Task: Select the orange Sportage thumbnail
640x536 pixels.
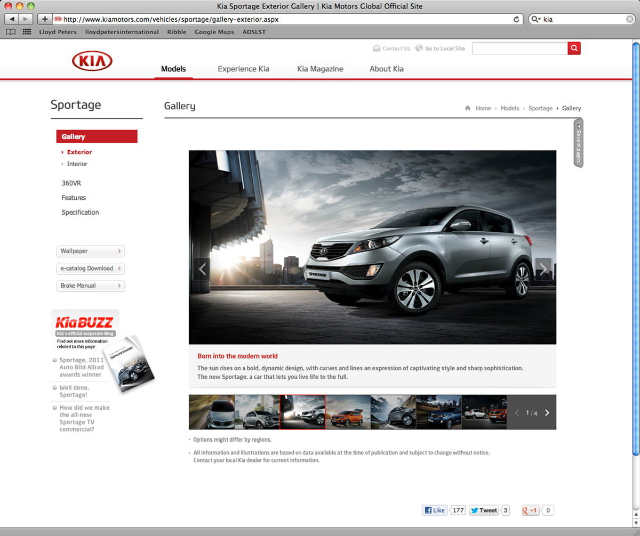Action: pos(348,412)
